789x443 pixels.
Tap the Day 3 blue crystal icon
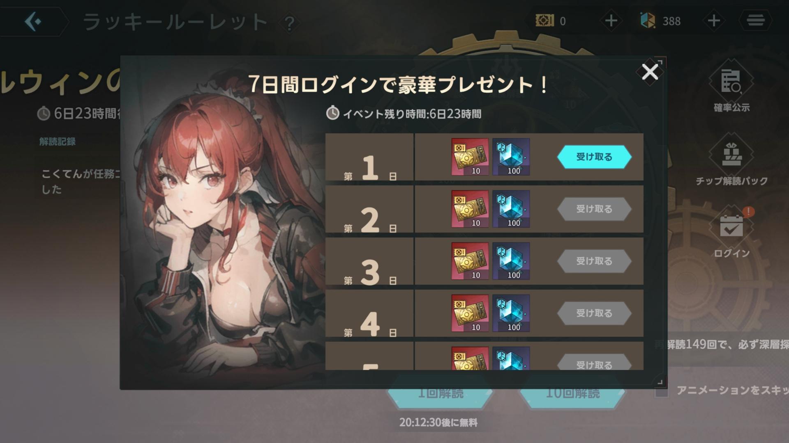(511, 261)
